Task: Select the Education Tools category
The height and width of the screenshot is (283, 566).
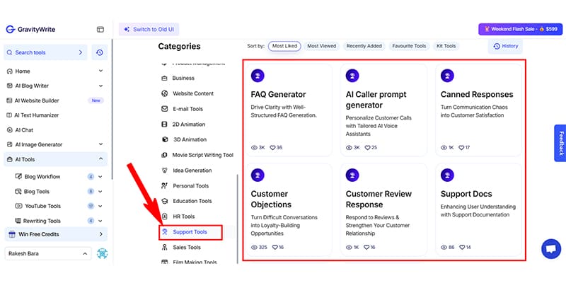Action: tap(186, 201)
